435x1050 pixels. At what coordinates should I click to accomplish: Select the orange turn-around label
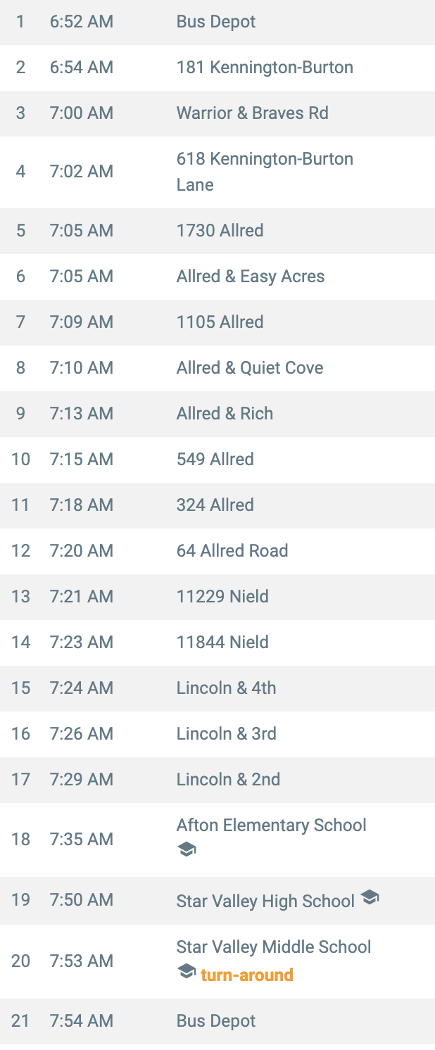click(247, 975)
